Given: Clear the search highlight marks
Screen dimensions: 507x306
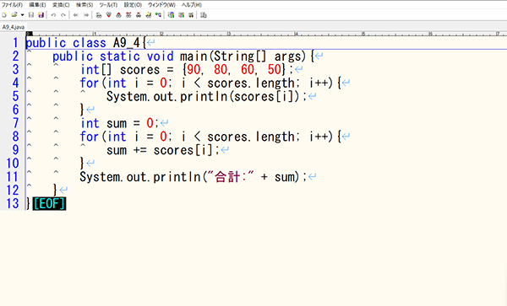Looking at the screenshot, I should 139,15.
